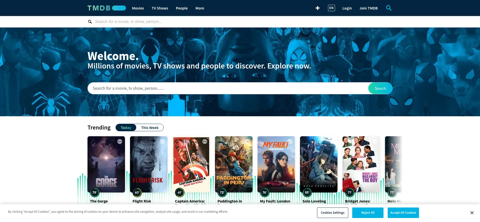Open options menu on My Fault: London poster

pyautogui.click(x=290, y=141)
